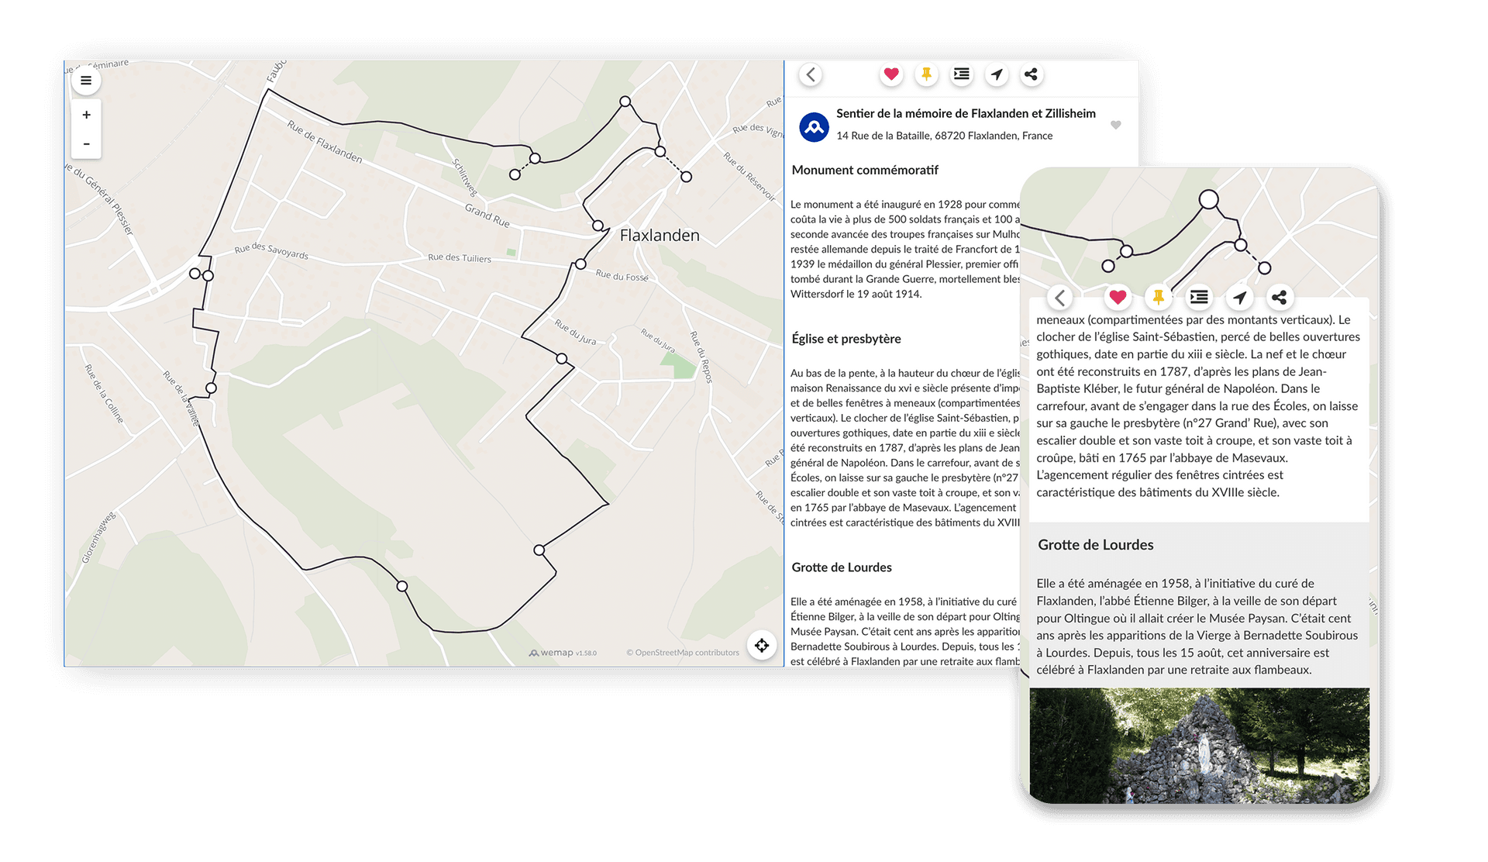Click the yellow pin icon in desktop panel
1488x862 pixels.
coord(926,74)
